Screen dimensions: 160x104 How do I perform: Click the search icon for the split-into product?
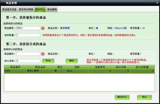[x=43, y=54]
